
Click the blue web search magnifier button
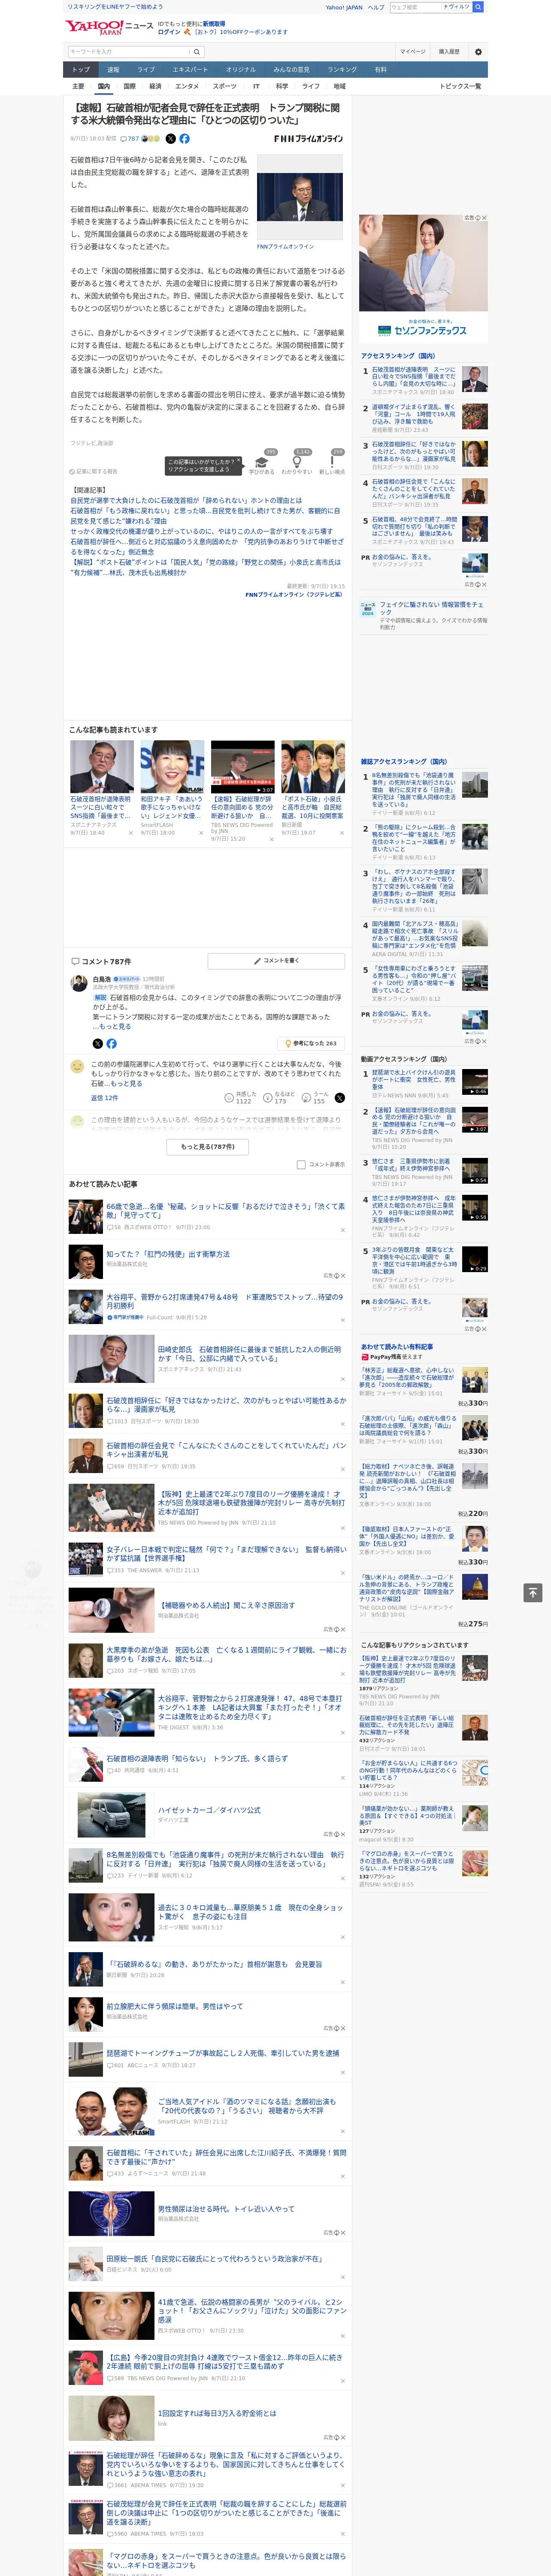click(478, 7)
